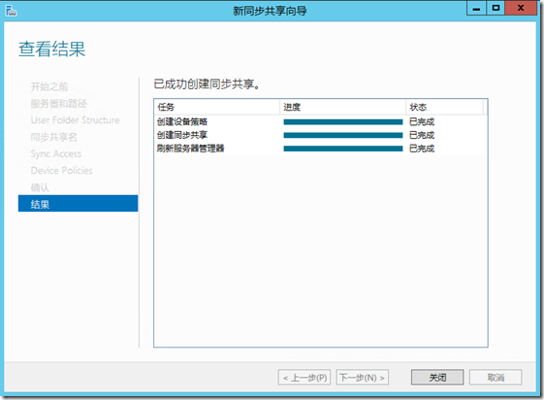
Task: Select the 同步共享名 step
Action: pos(53,137)
